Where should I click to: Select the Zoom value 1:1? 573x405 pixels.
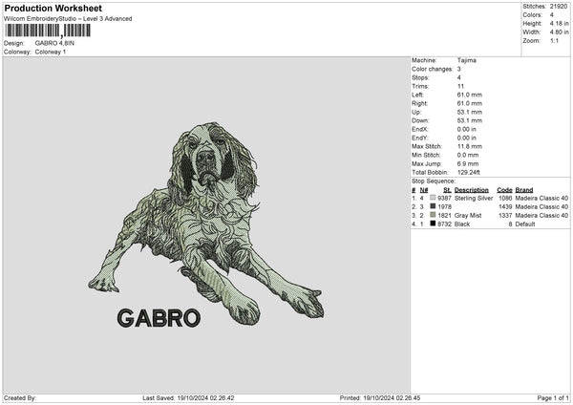[x=554, y=40]
